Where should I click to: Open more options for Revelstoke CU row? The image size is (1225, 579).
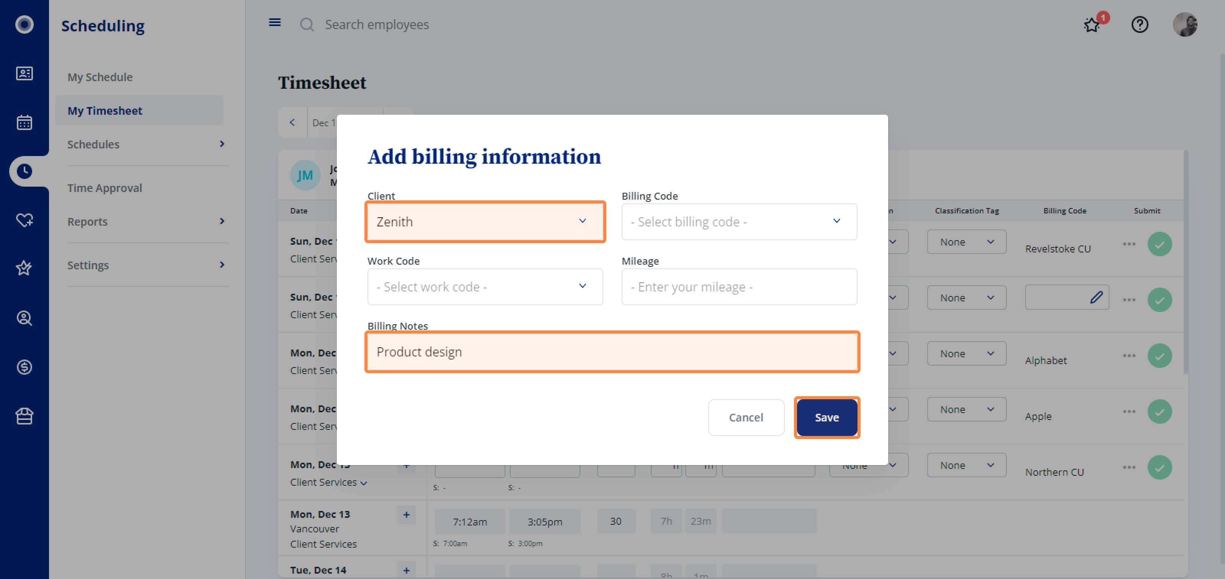click(1129, 244)
